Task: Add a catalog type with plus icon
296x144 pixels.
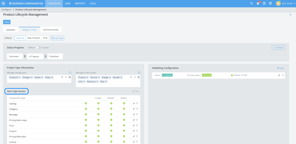Action: pyautogui.click(x=70, y=77)
